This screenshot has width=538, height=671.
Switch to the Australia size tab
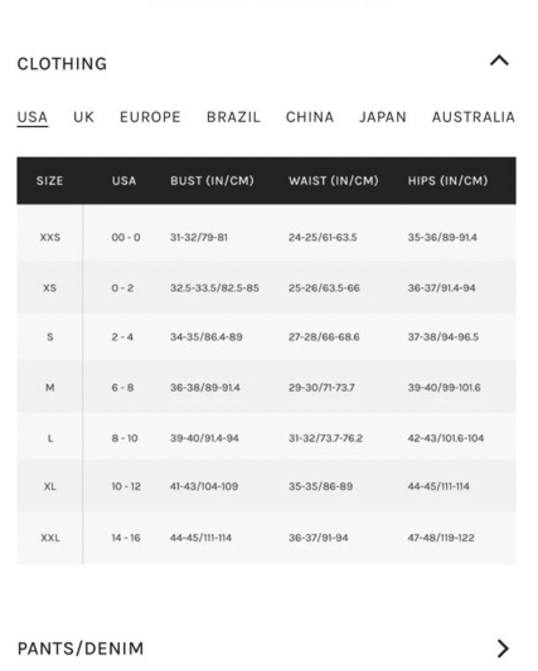[x=473, y=117]
